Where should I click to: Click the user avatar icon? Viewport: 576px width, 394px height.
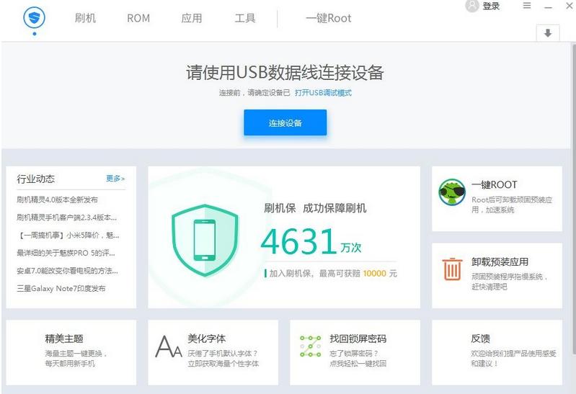(472, 6)
